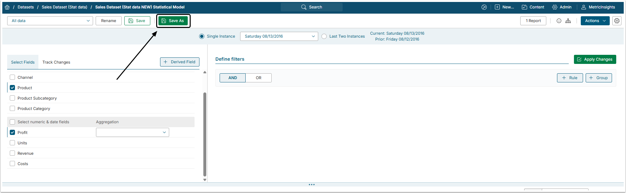Open the hierarchy lineage diagram icon
Screen dimensions: 626x193
click(x=568, y=21)
